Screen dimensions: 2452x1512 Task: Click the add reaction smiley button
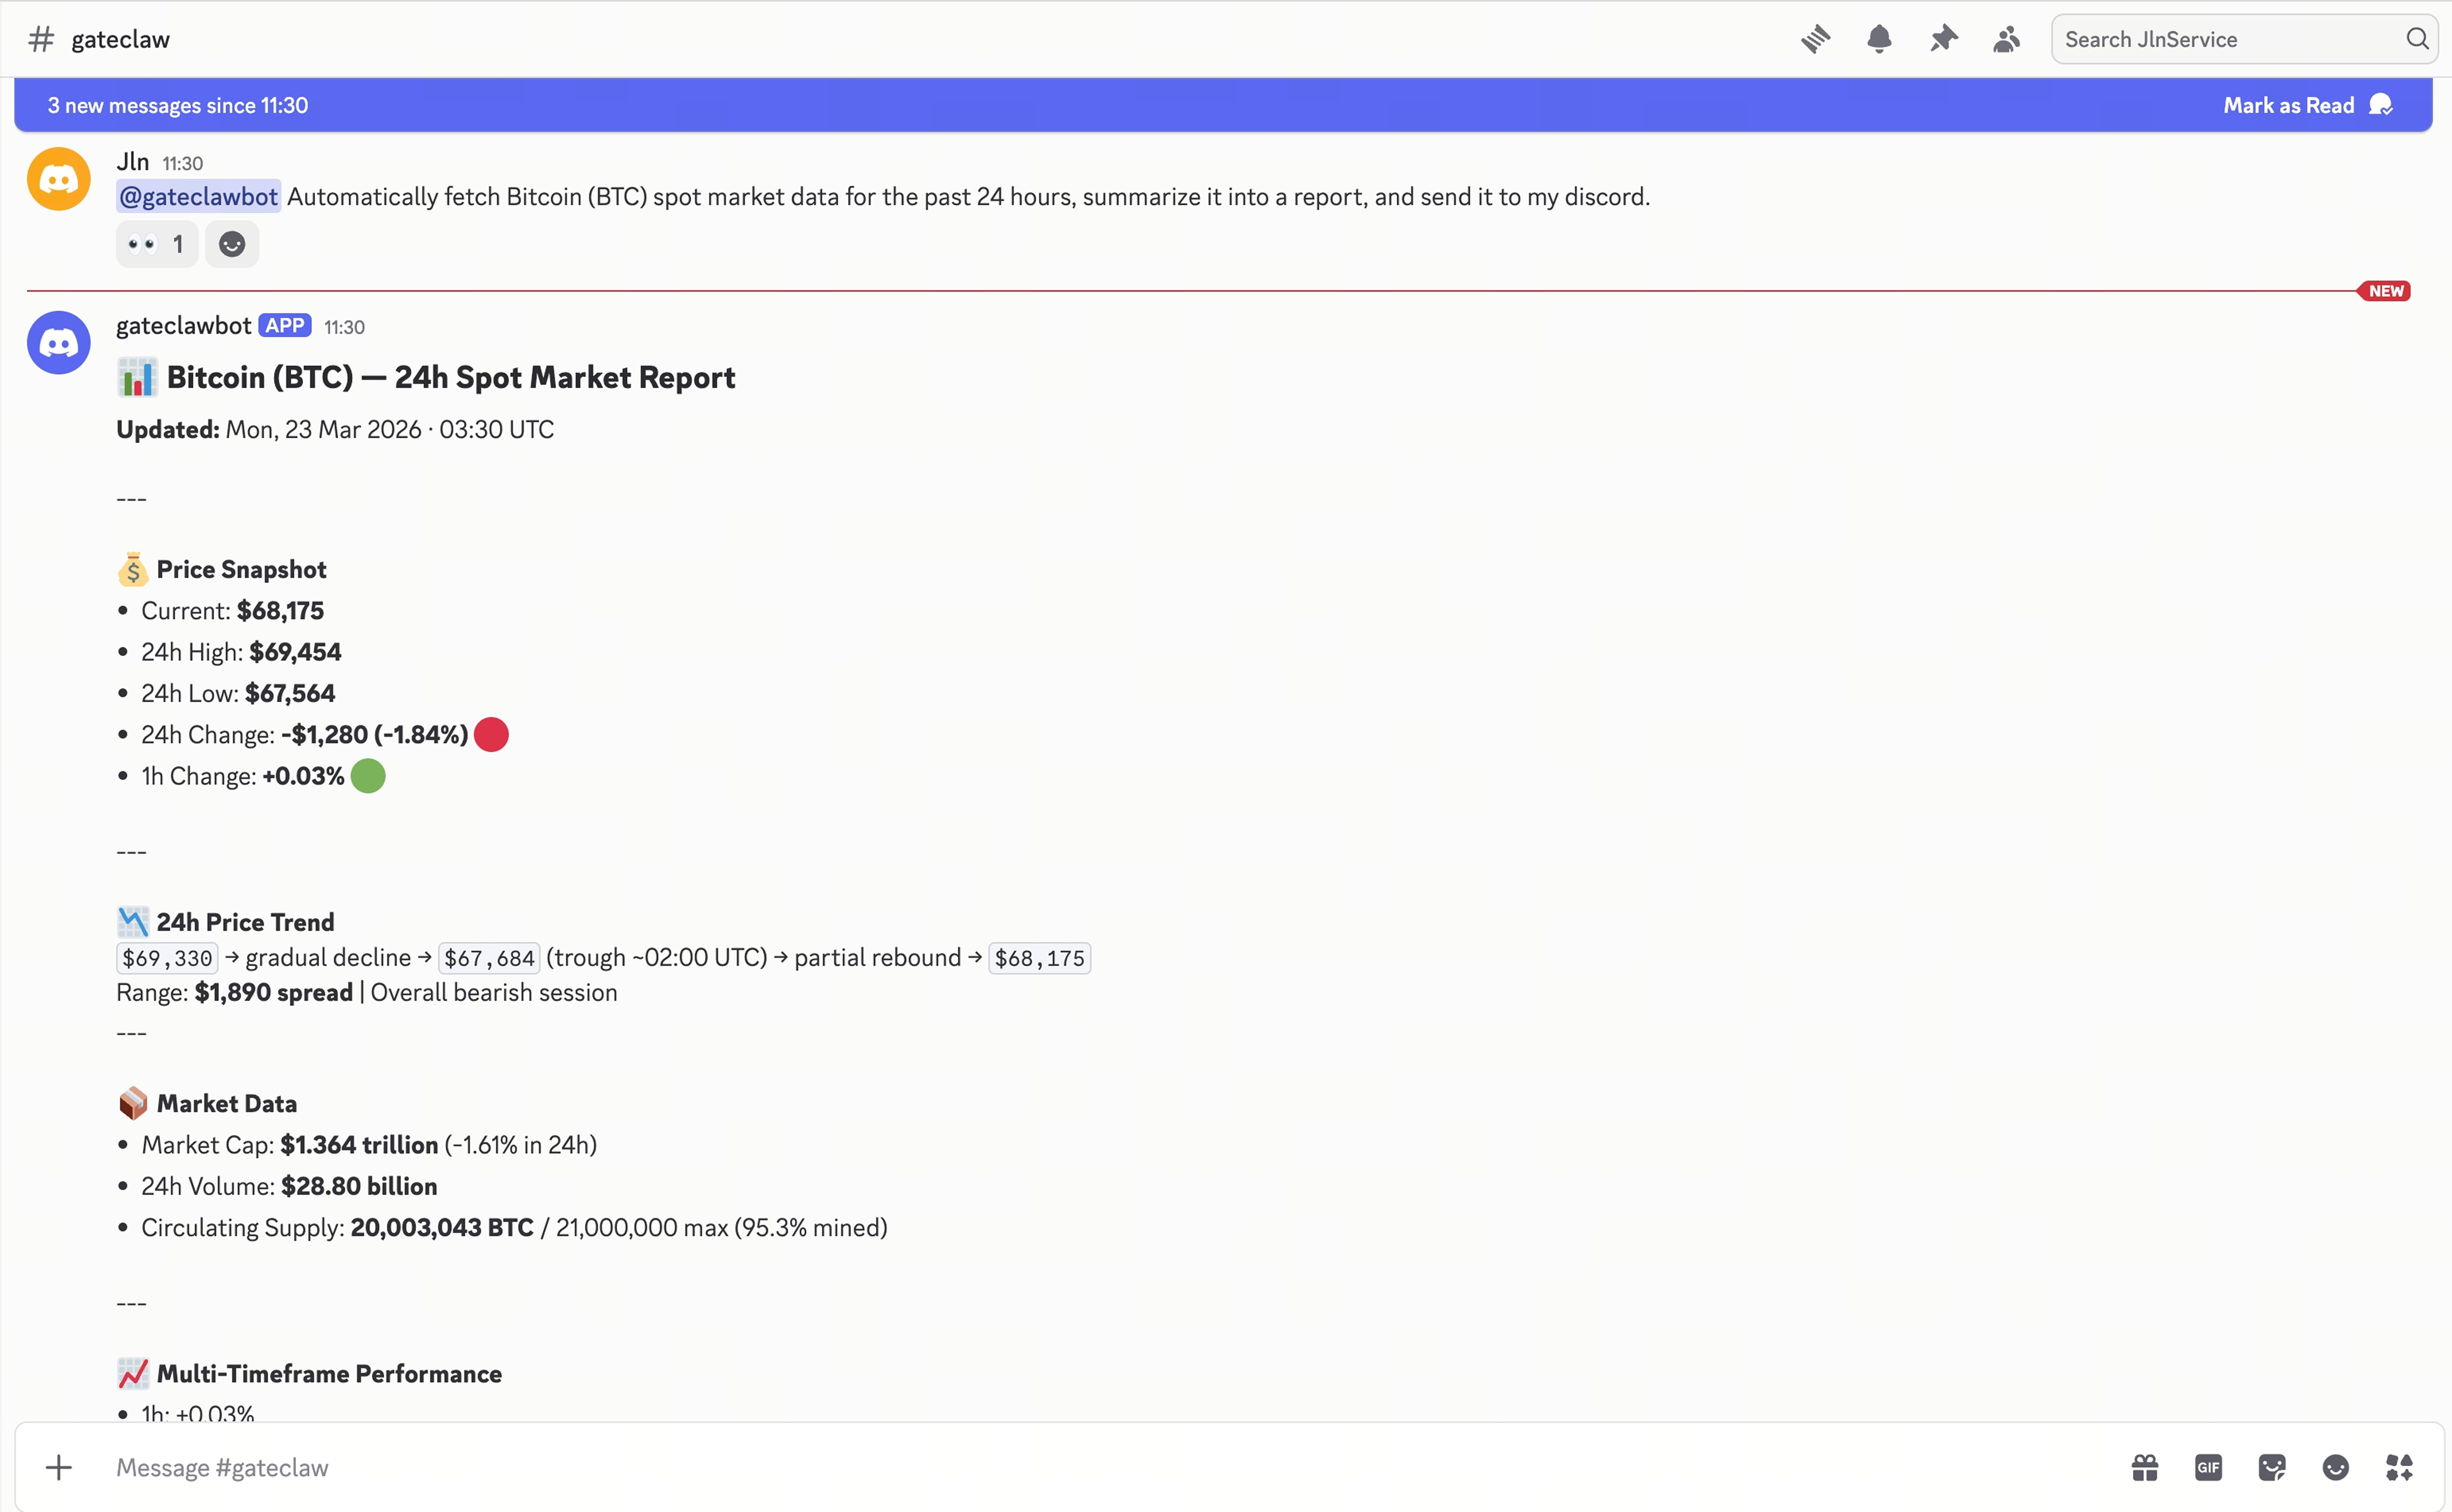[232, 244]
